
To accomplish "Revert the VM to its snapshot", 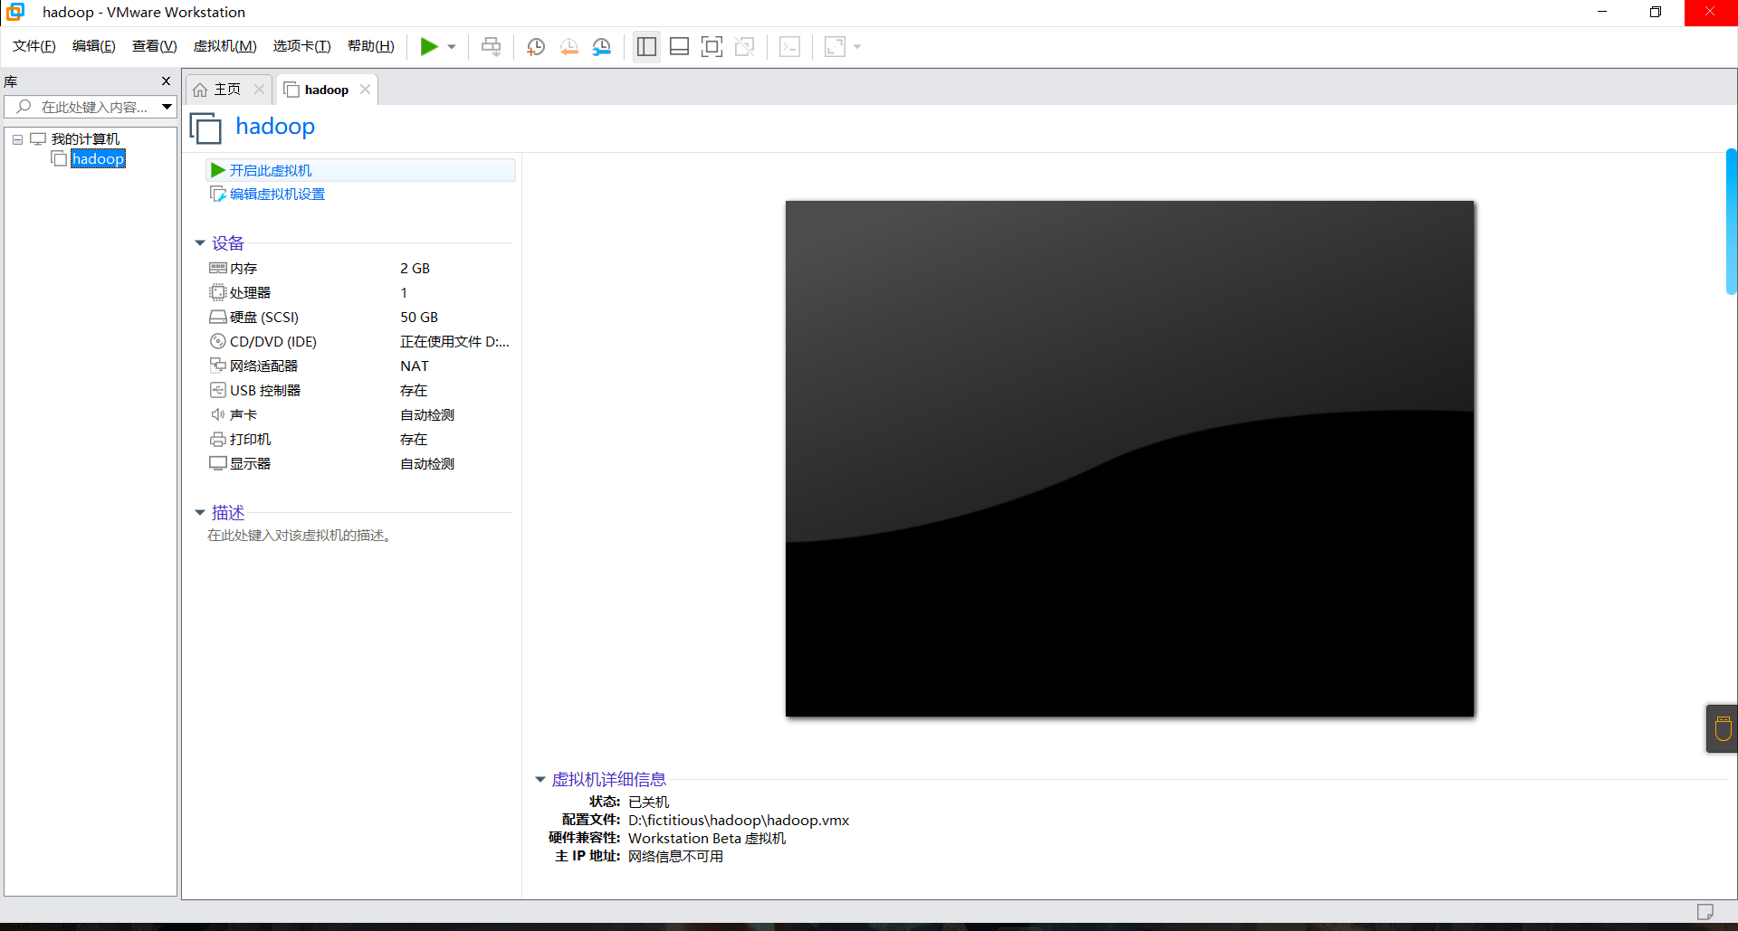I will coord(569,46).
